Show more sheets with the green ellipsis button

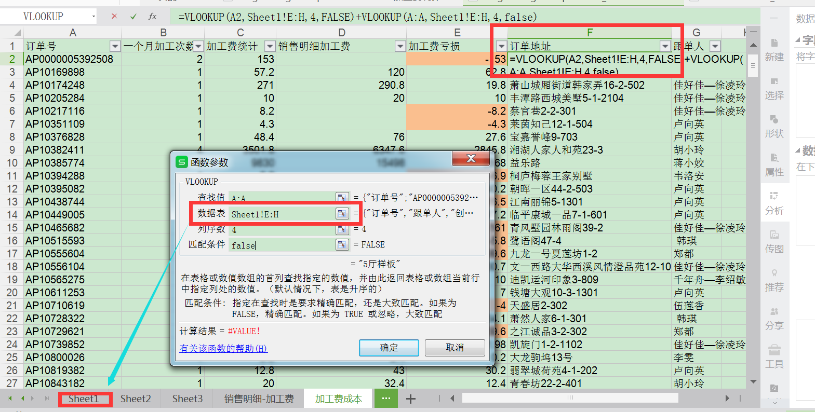pos(386,399)
